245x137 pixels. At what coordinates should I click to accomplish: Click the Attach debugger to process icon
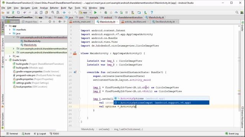(121, 13)
